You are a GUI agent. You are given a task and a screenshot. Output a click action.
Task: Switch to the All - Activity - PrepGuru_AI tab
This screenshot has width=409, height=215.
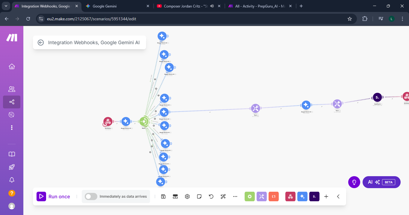pyautogui.click(x=257, y=6)
